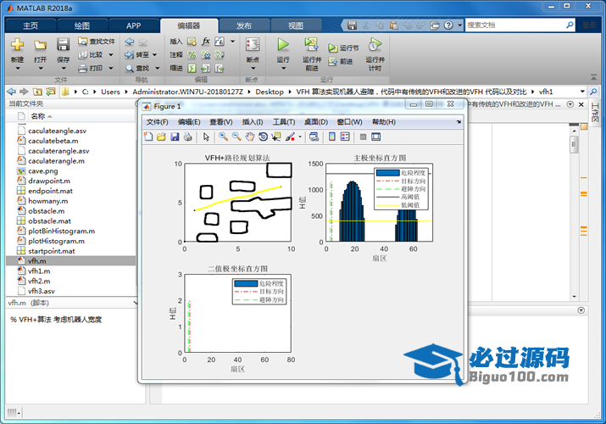Select cave.png in the file list
606x424 pixels.
coord(43,170)
